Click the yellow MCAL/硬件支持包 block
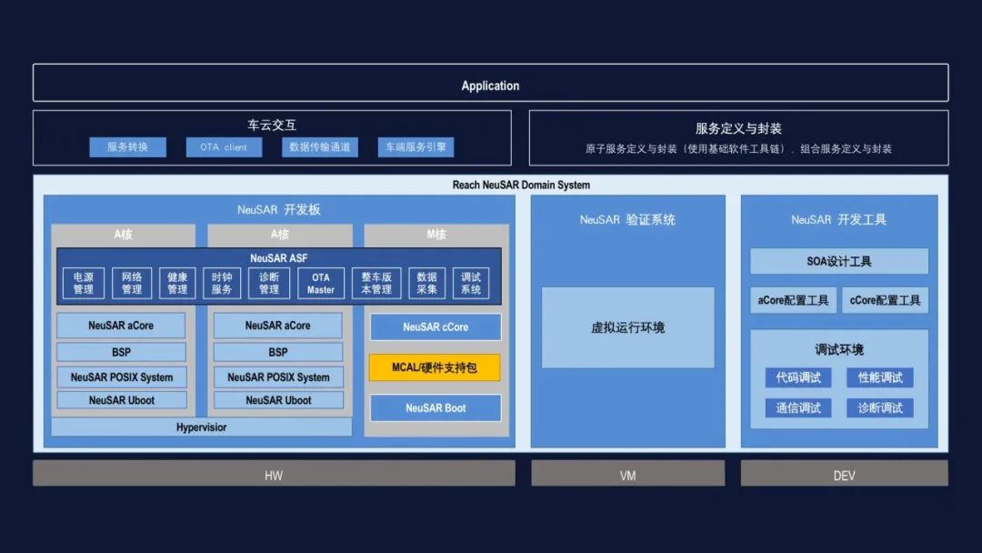Screen dimensions: 982x553 tap(436, 368)
